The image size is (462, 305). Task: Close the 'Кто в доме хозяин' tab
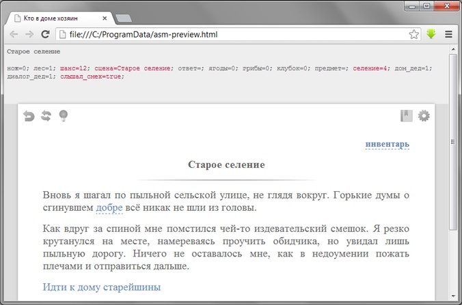pos(105,18)
